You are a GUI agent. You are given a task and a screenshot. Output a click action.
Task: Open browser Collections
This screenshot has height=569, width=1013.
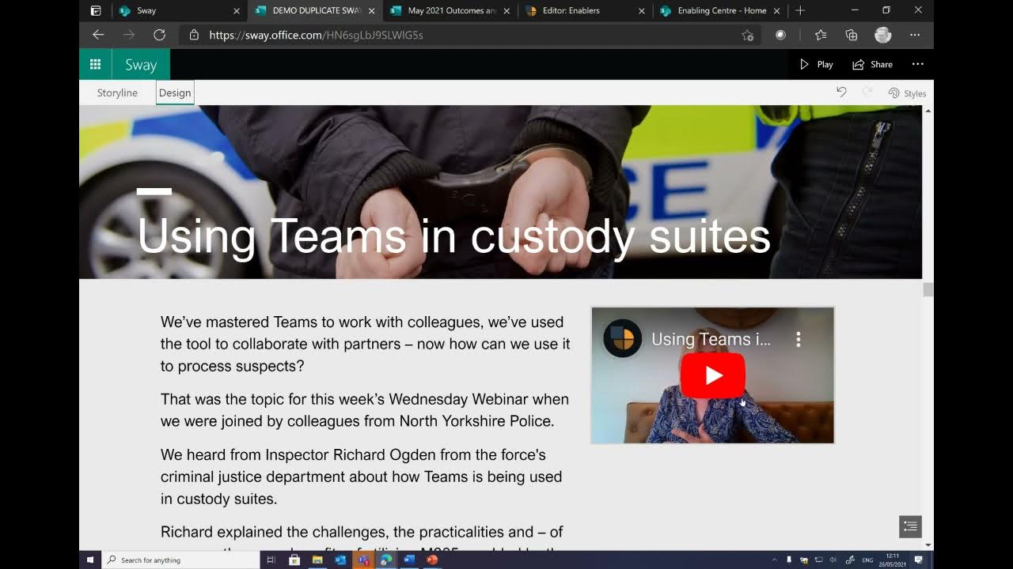852,35
